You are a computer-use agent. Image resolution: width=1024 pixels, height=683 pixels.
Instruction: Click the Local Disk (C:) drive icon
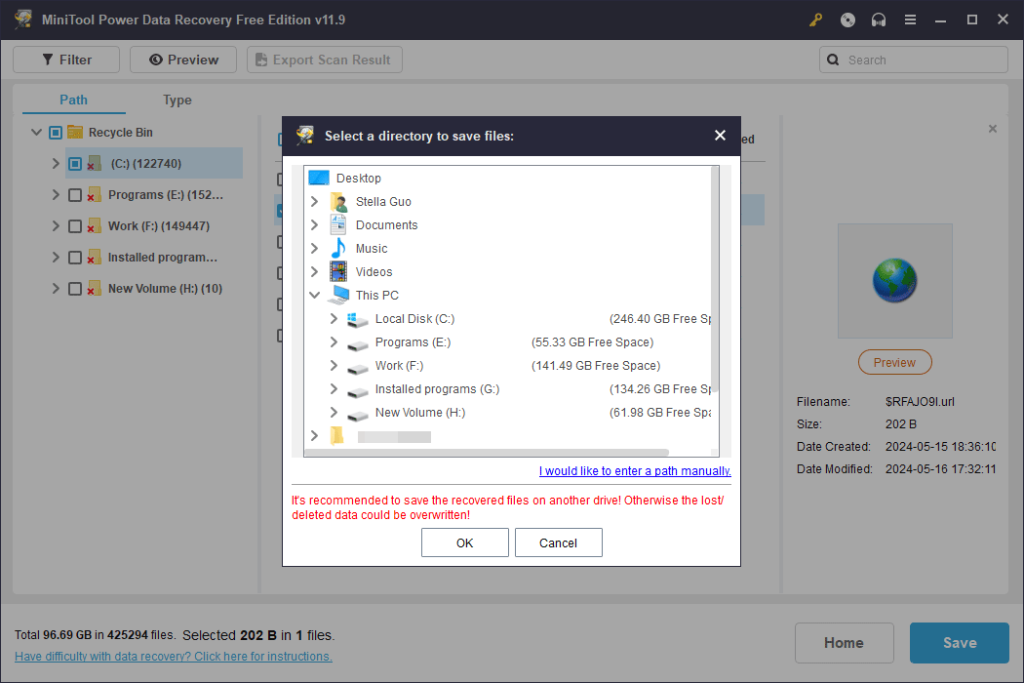coord(357,319)
